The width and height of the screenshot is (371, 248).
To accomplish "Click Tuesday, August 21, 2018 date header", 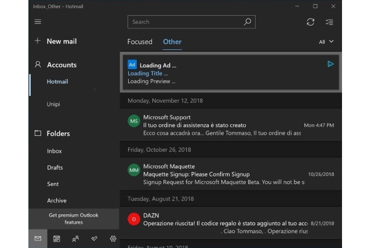I will pos(161,199).
